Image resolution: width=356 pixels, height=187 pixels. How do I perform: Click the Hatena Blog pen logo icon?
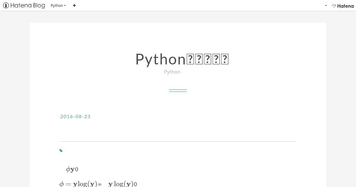6,5
